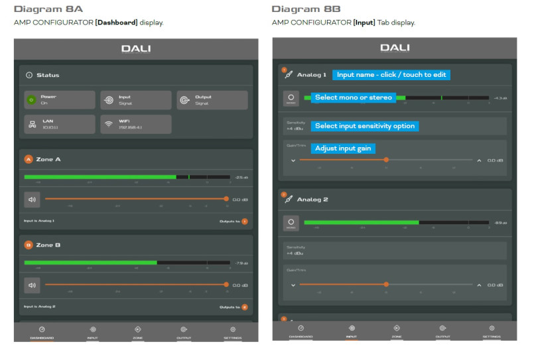Open the Analog 2 Sensitivity +4 dBu selector
Screen dimensions: 534x346
tap(395, 251)
